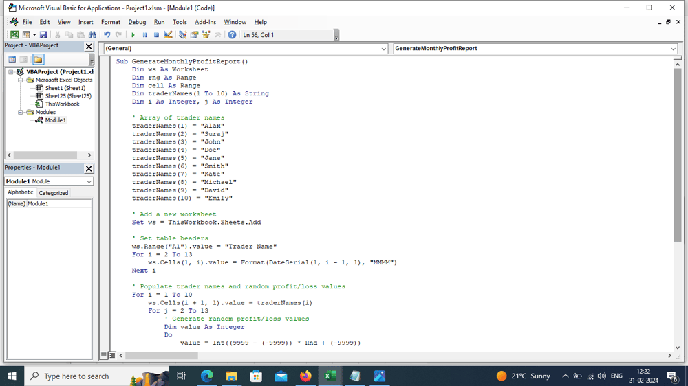Switch to the Alphabetic properties tab

20,192
